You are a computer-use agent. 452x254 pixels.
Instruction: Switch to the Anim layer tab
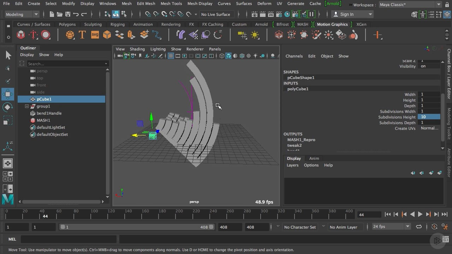314,158
